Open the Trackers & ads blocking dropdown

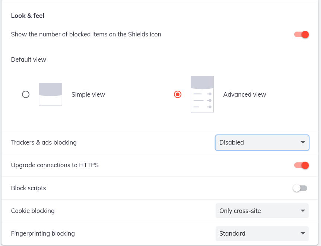(262, 143)
